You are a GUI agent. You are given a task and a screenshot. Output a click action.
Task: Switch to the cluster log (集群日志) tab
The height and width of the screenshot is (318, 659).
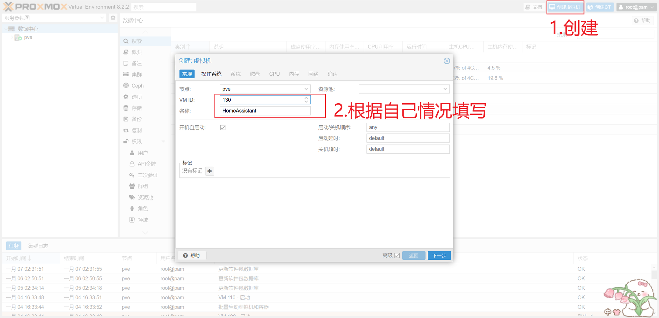(x=38, y=246)
